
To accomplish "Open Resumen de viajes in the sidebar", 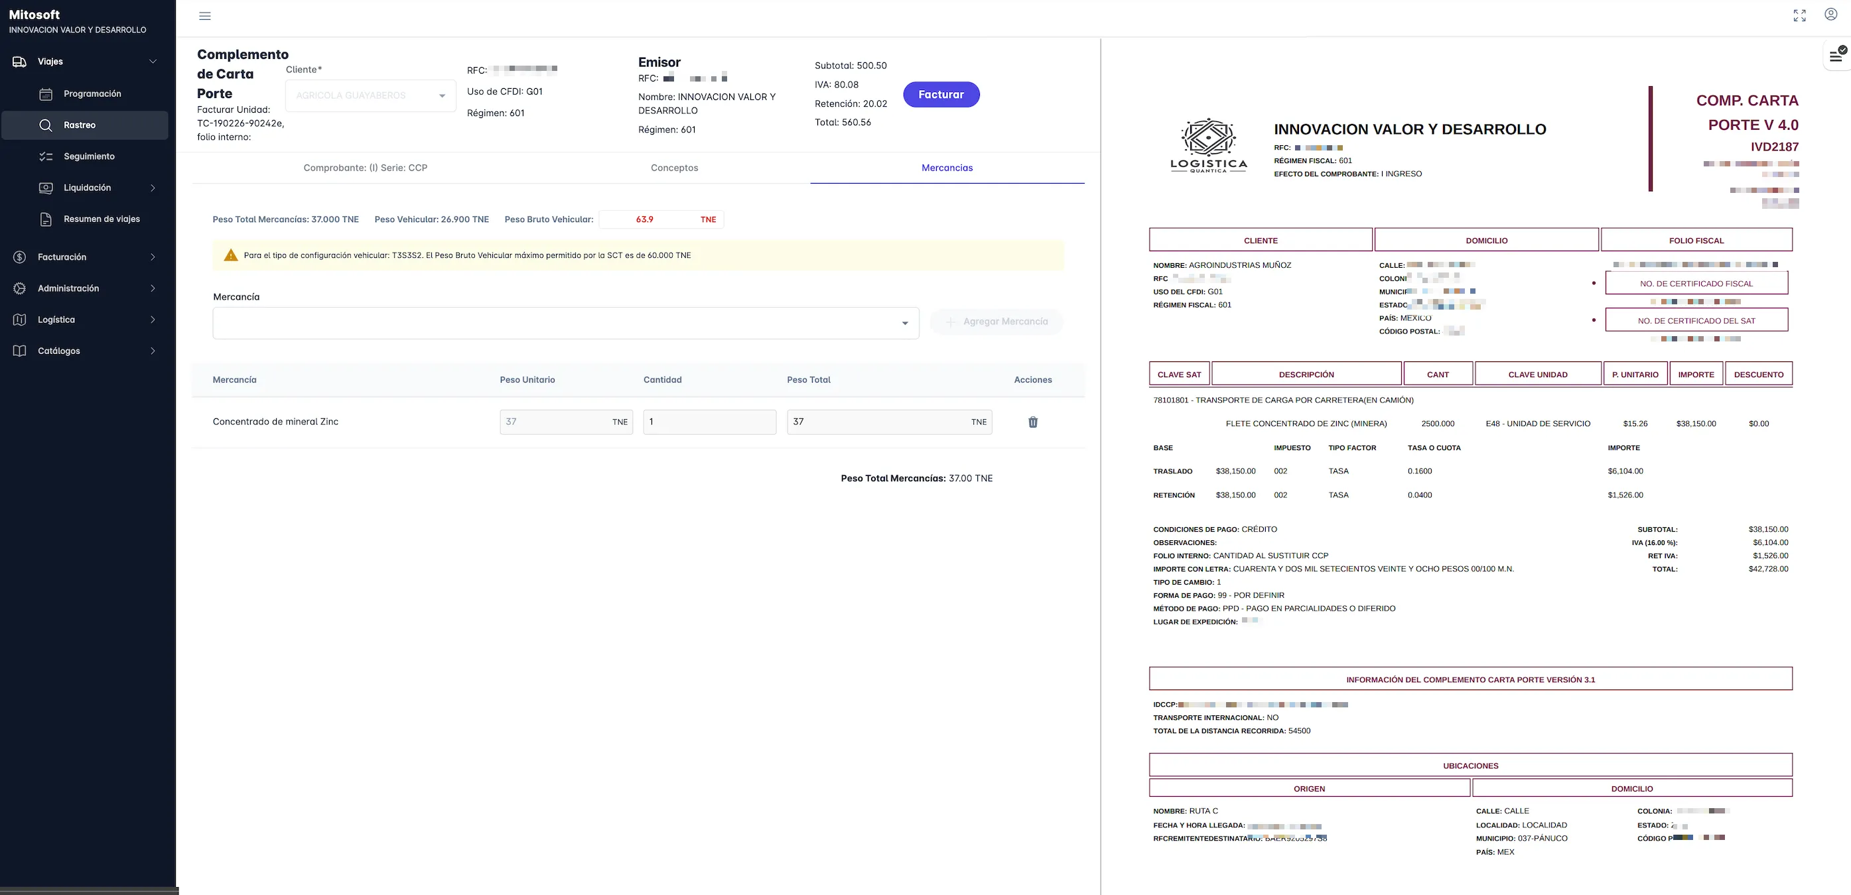I will click(x=102, y=219).
